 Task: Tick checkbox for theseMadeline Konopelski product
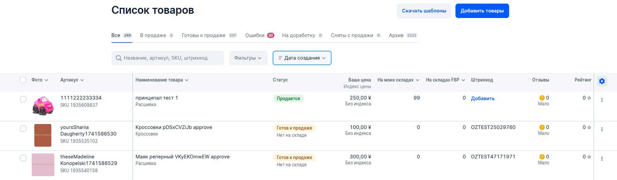click(x=23, y=158)
